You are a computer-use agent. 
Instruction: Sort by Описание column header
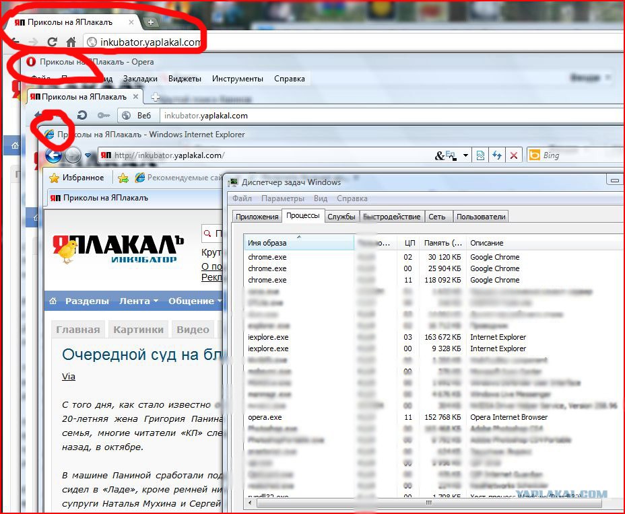546,243
